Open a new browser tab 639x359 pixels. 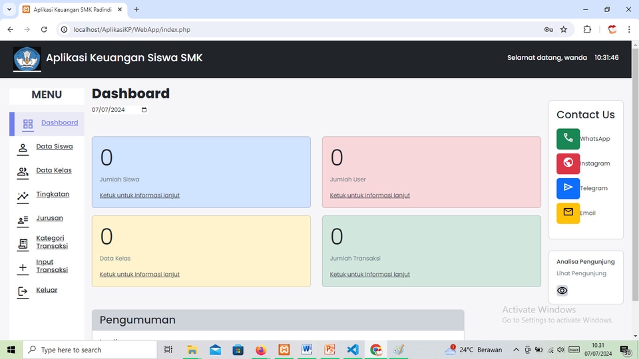[136, 9]
